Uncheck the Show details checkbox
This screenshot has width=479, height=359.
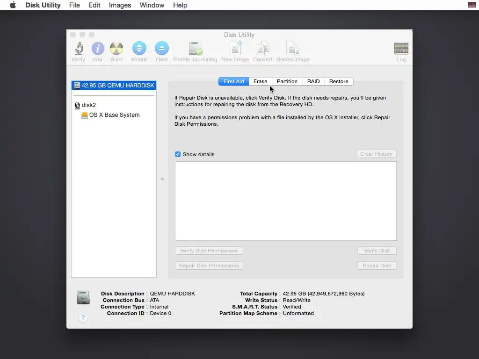pyautogui.click(x=177, y=154)
